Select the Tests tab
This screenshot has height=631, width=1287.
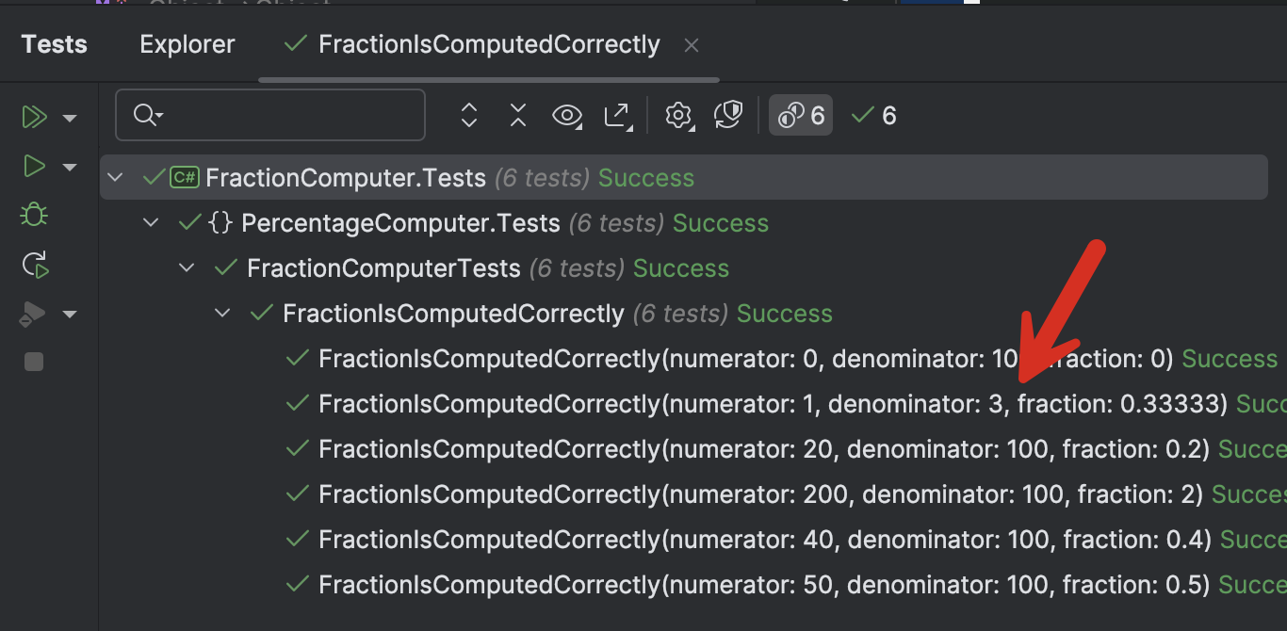click(x=54, y=43)
